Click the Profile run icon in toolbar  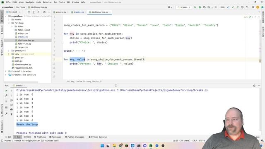point(209,7)
